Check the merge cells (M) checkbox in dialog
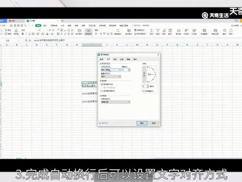This screenshot has height=182, width=242. coord(102,91)
